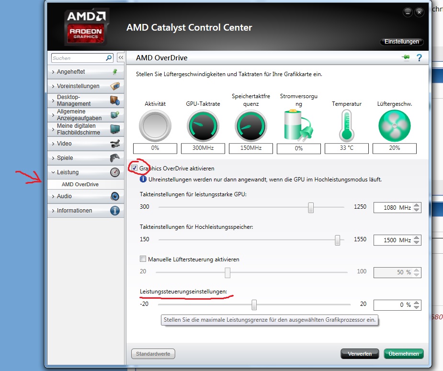Expand the Desktop-Management section
The height and width of the screenshot is (371, 443).
click(x=53, y=101)
